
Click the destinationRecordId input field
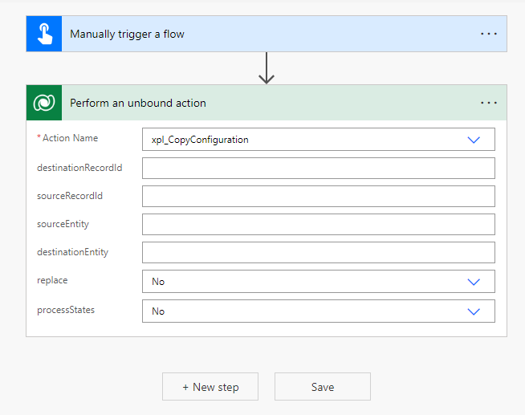(319, 168)
